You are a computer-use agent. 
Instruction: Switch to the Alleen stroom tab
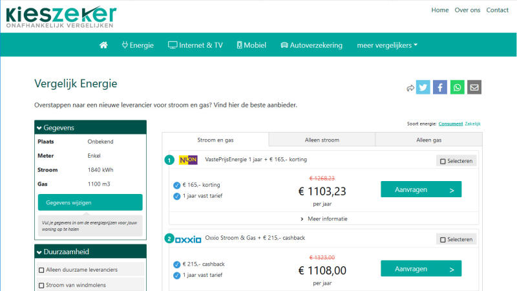322,140
